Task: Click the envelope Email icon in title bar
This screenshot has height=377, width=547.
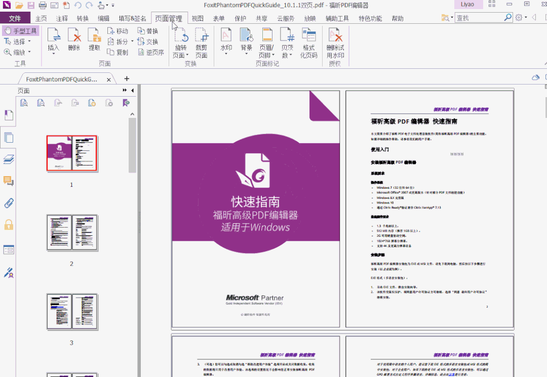Action: 54,5
